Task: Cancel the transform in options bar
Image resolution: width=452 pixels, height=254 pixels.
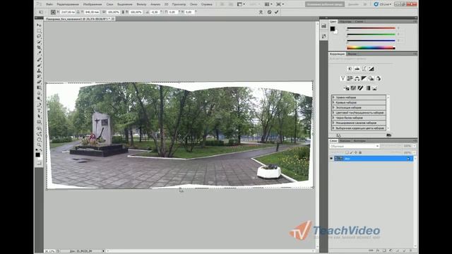Action: click(269, 12)
